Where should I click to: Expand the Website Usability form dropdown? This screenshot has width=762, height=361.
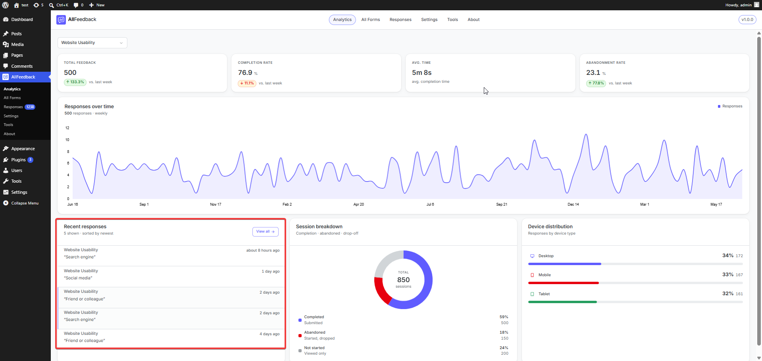point(92,43)
